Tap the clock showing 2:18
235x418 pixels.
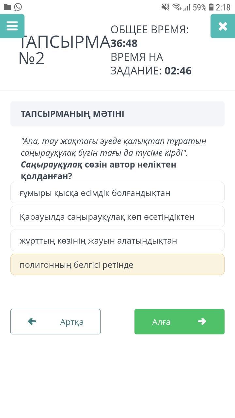223,7
